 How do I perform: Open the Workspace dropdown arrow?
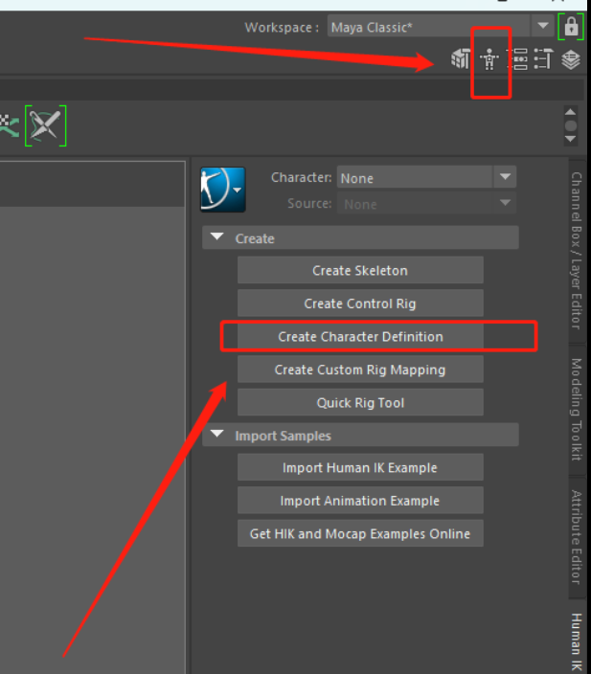[x=543, y=26]
